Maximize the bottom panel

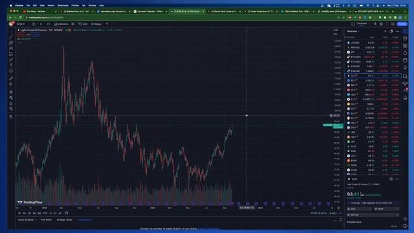341,220
